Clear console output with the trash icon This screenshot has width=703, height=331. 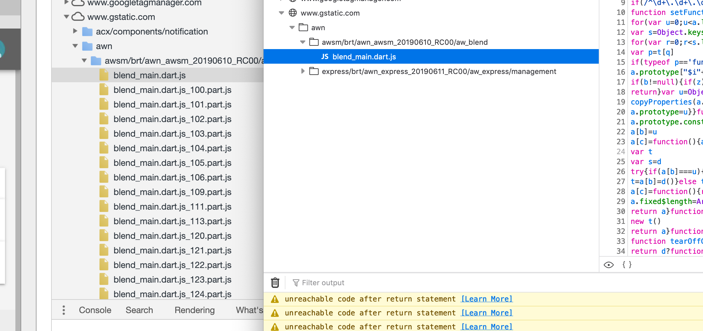click(275, 283)
